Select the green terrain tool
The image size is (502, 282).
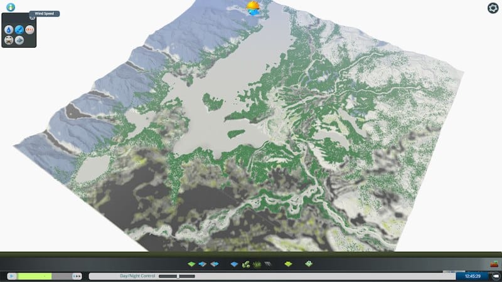(193, 264)
